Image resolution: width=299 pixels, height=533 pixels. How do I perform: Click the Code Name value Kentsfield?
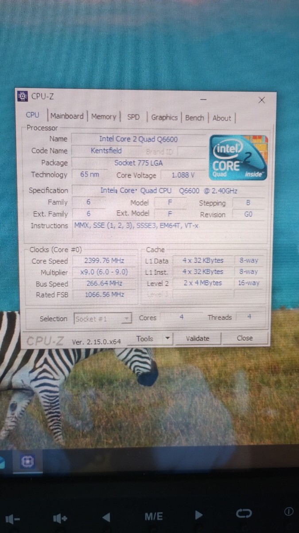106,151
